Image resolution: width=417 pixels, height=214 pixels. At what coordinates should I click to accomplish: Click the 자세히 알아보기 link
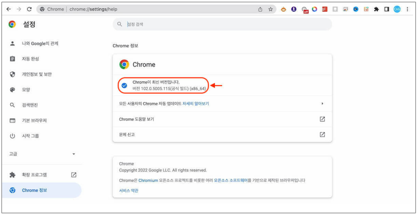coord(196,103)
